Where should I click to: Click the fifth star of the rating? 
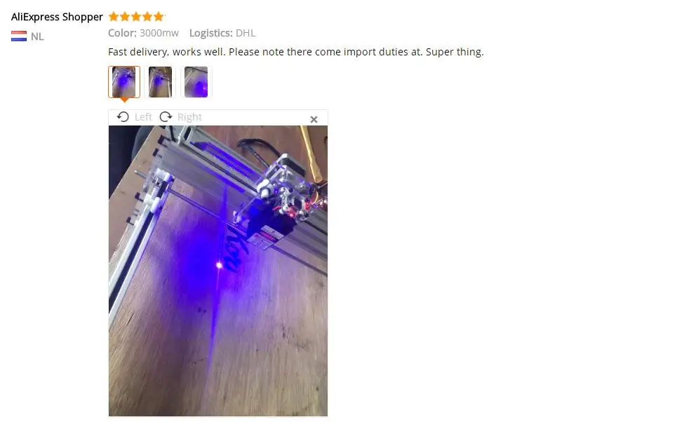pos(159,17)
